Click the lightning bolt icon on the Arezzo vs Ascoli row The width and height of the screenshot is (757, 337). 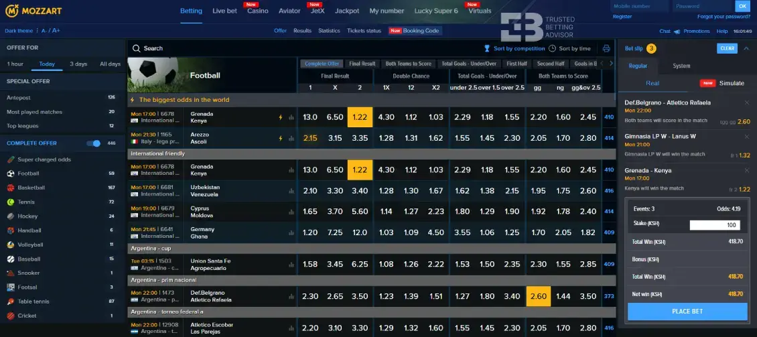point(281,138)
